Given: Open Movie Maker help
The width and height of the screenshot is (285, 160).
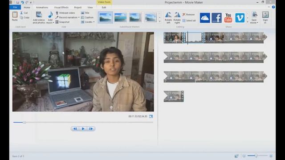Looking at the screenshot, I should pos(273,7).
